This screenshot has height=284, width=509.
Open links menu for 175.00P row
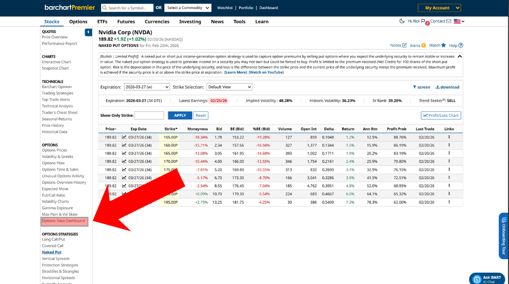(x=449, y=169)
